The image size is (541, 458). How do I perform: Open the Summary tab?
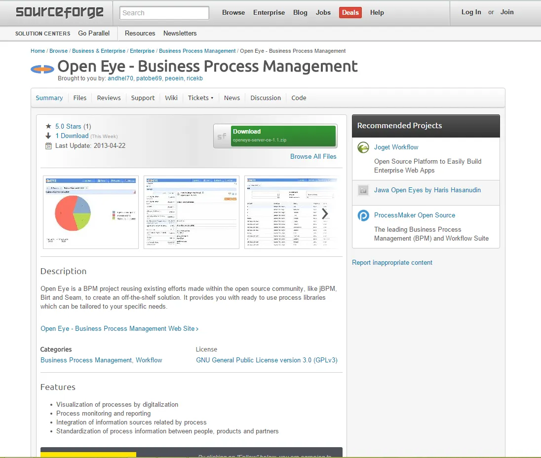point(49,98)
